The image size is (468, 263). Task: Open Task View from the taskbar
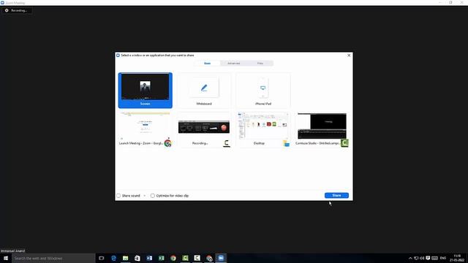pyautogui.click(x=102, y=258)
